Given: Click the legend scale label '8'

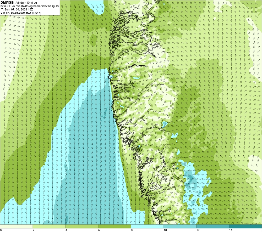Looking at the screenshot, I should pos(132,230).
